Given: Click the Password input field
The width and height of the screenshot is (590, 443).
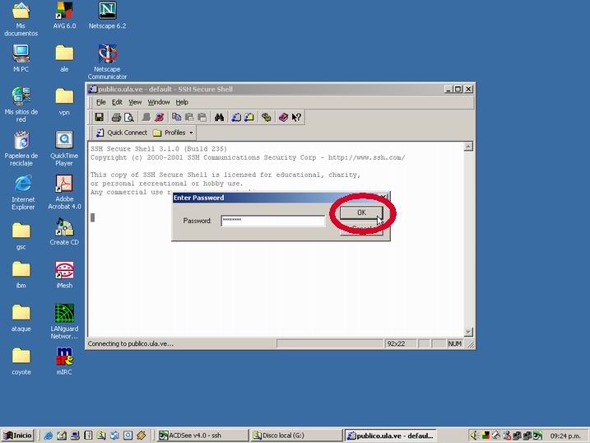Looking at the screenshot, I should pos(273,221).
